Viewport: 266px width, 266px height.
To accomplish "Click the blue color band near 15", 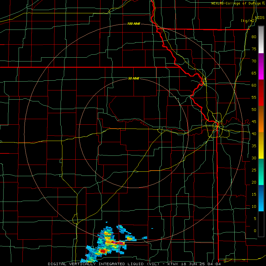I will tap(261, 198).
